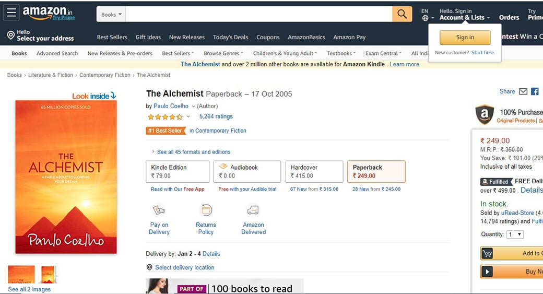Screen dimensions: 543x294
Task: Click the location pin address icon
Action: (10, 36)
